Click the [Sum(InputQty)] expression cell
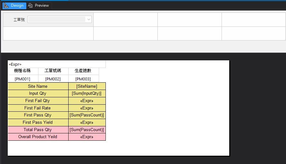The width and height of the screenshot is (286, 164). pos(87,93)
